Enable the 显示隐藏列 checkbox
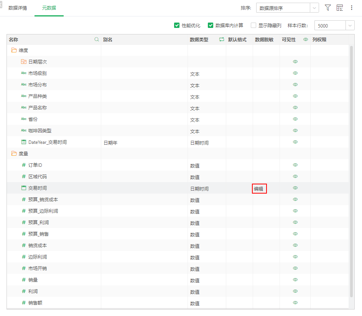 [x=253, y=25]
